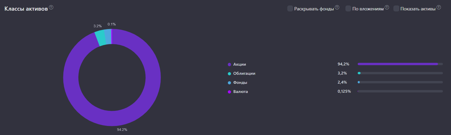This screenshot has width=451, height=135.
Task: Click help icon next to Классы активов title
Action: click(x=51, y=7)
